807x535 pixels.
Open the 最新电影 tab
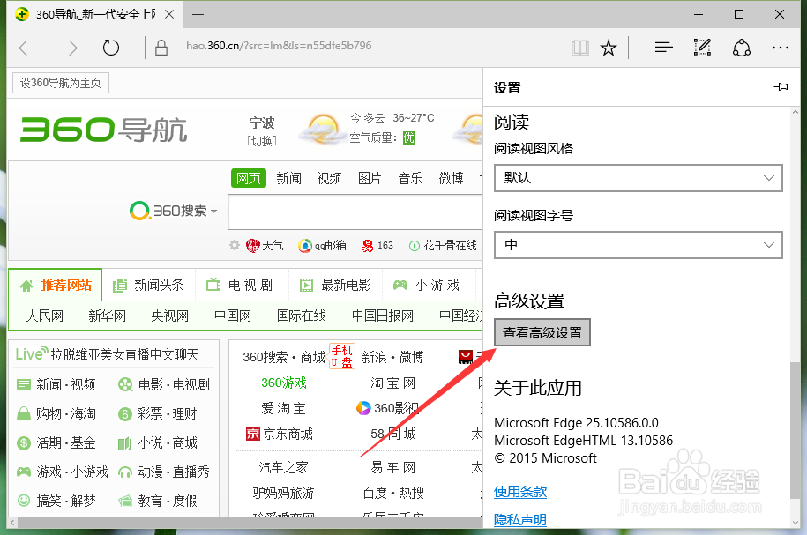335,285
